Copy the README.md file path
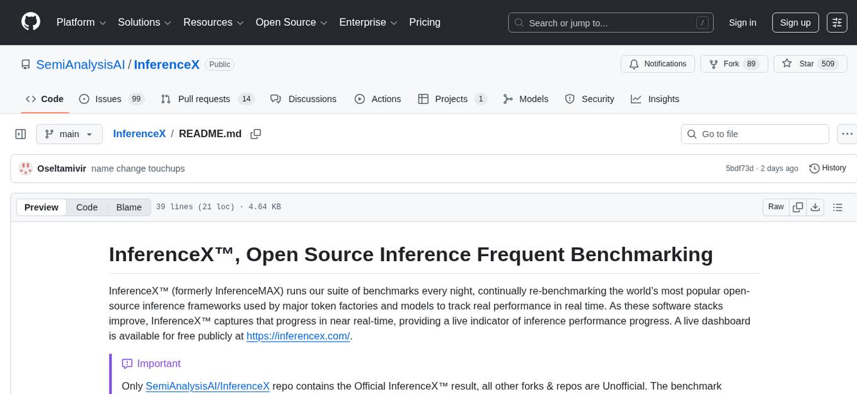 point(256,134)
